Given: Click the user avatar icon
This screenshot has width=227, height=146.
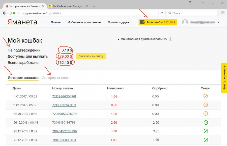Looking at the screenshot, I should (x=185, y=22).
